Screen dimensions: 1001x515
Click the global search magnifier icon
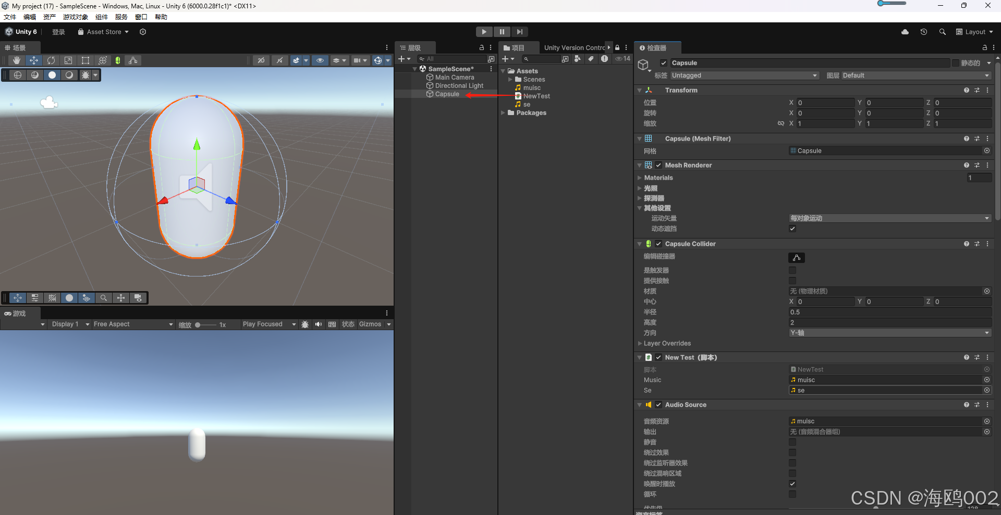[943, 32]
